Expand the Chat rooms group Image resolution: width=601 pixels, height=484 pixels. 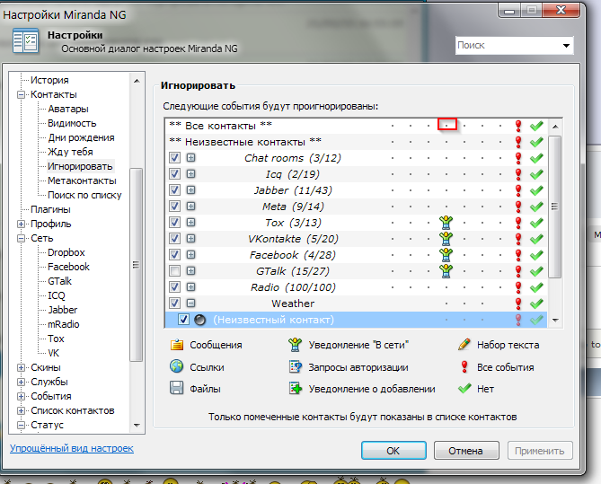click(x=190, y=157)
